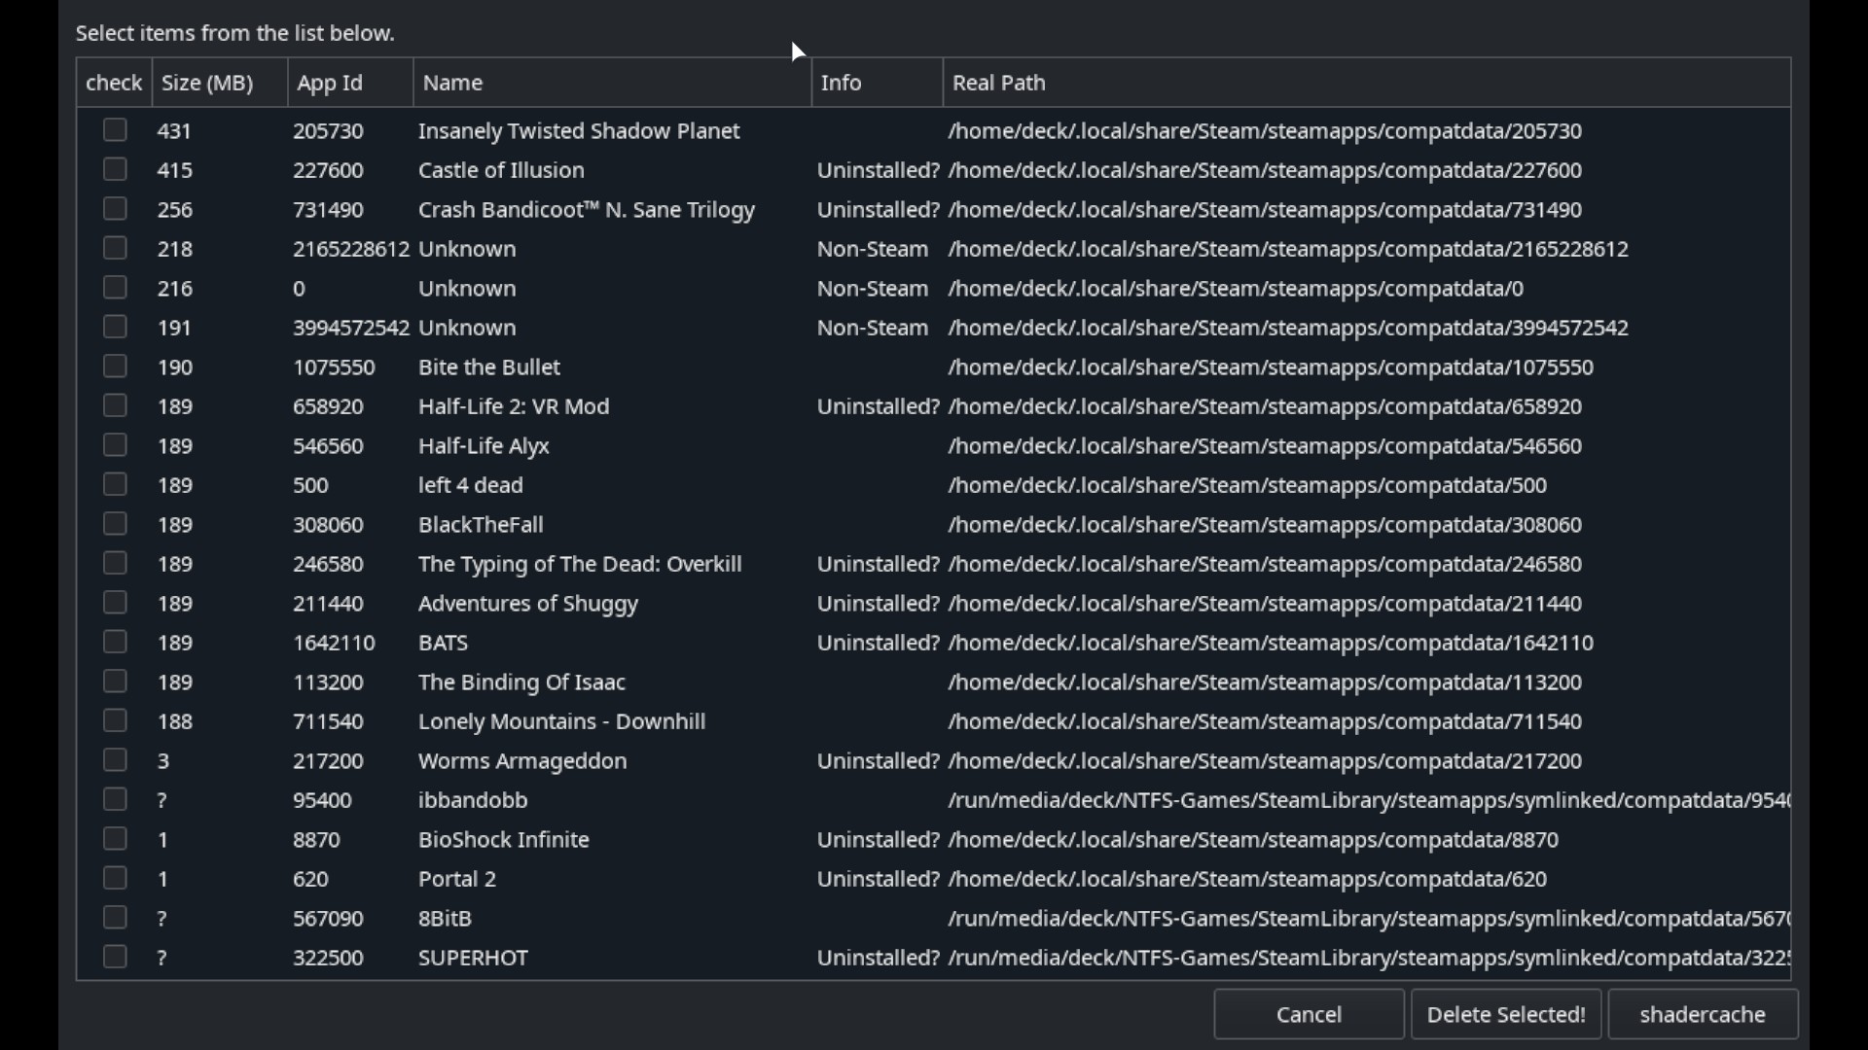Viewport: 1868px width, 1050px height.
Task: Check the Insanely Twisted Shadow Planet checkbox
Action: (115, 130)
